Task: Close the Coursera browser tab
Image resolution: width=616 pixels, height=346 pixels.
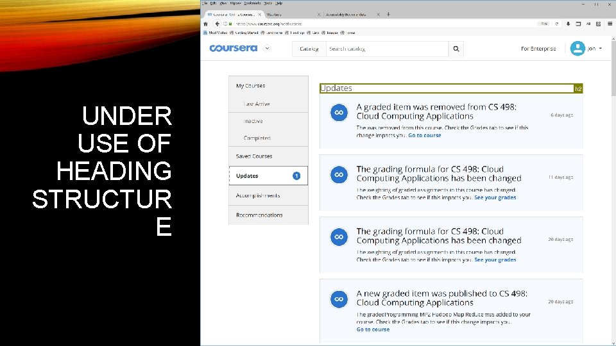Action: coord(260,15)
